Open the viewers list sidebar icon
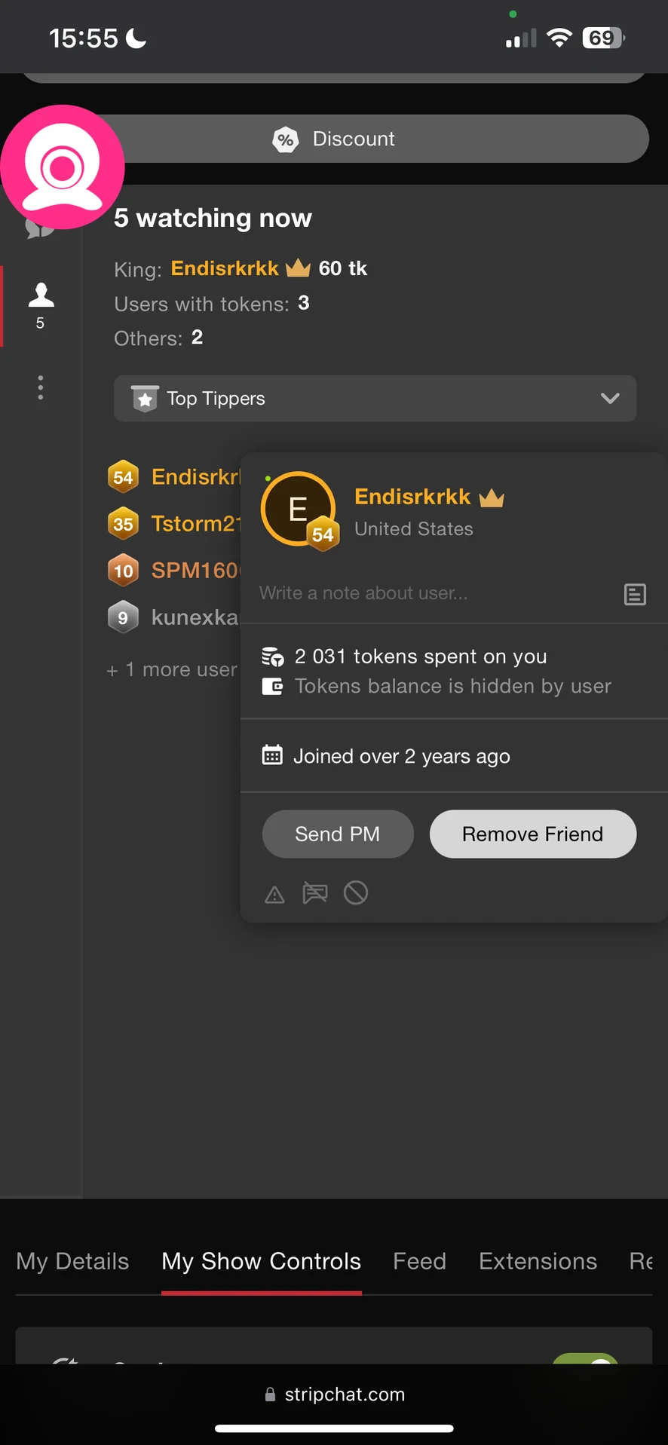 coord(41,305)
